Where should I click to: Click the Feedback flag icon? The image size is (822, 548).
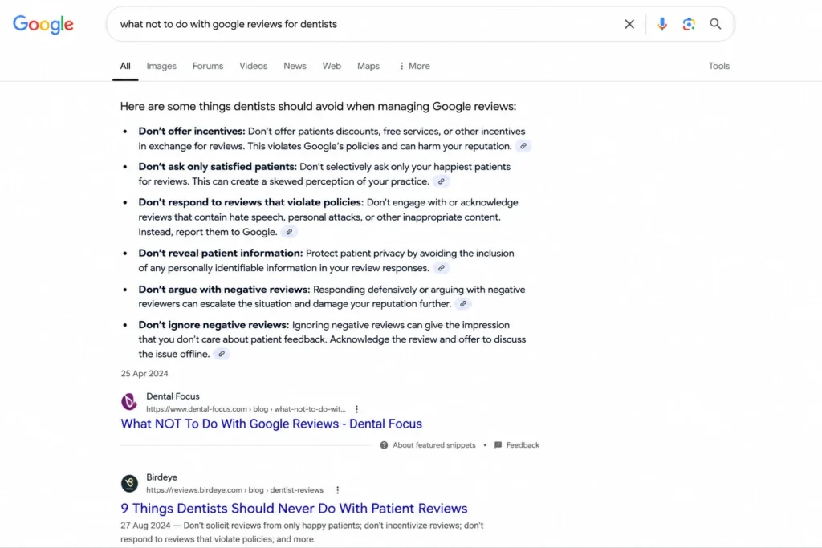click(x=498, y=445)
